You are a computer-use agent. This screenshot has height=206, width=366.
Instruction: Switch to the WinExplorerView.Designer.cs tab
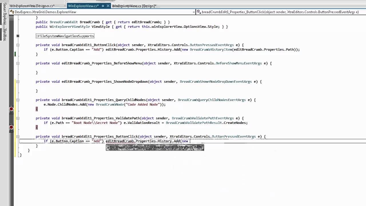pos(32,6)
